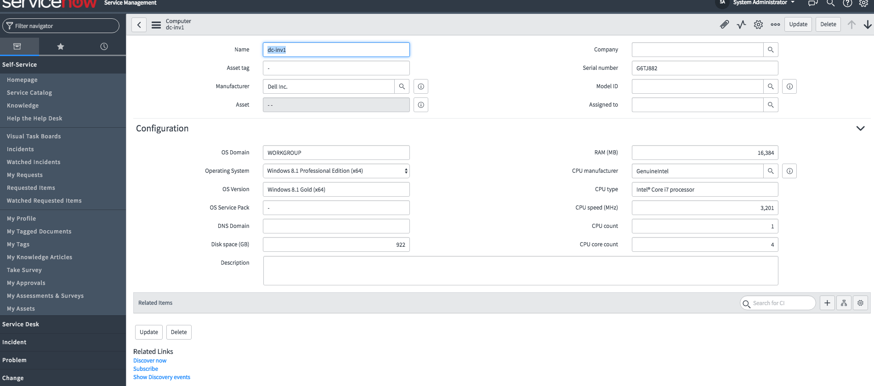Screen dimensions: 874x386
Task: Open the System Administrator user menu
Action: pyautogui.click(x=764, y=3)
